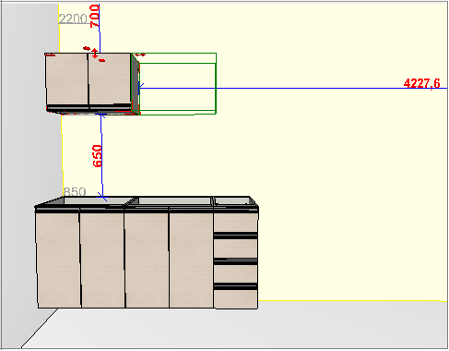This screenshot has height=351, width=449.
Task: Click the red 4227,6 dimension value
Action: tap(421, 83)
